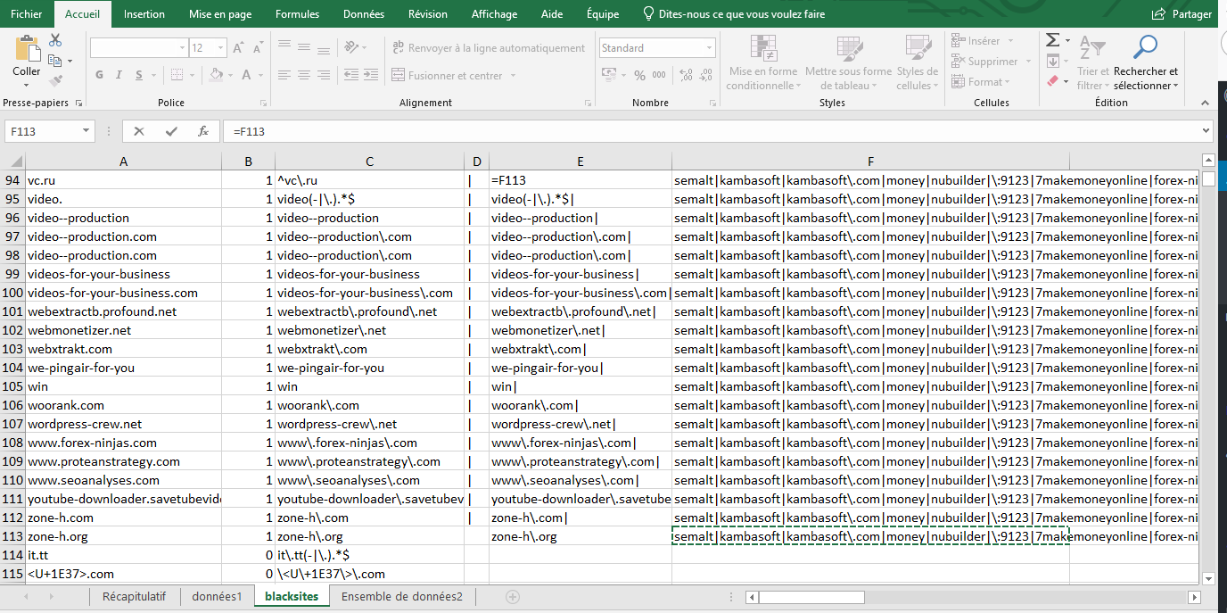Open Rechercher et sélectionner dropdown
The height and width of the screenshot is (613, 1227).
tap(1146, 62)
